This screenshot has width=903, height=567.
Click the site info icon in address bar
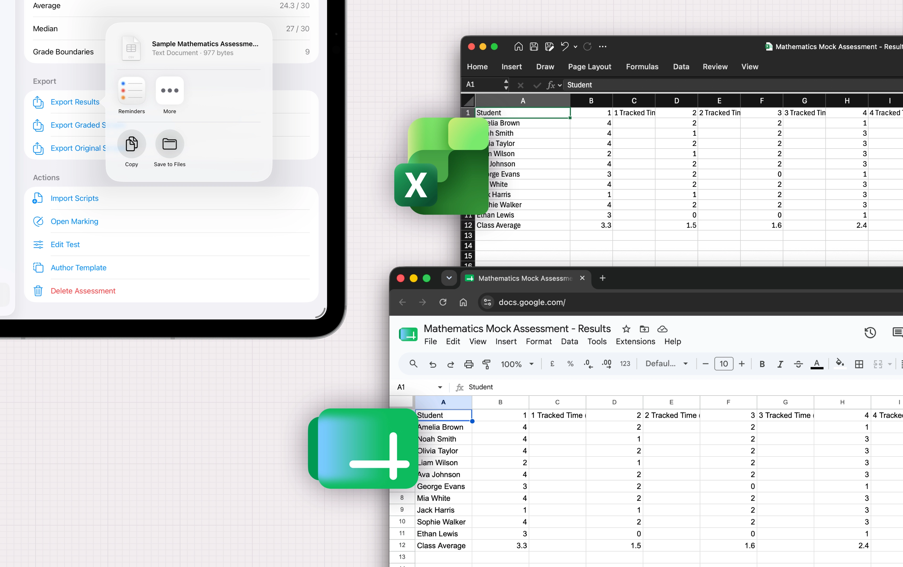tap(487, 302)
